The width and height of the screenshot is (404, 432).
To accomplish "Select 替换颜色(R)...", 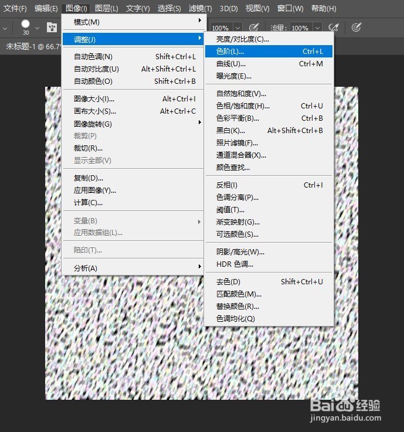I will (269, 307).
